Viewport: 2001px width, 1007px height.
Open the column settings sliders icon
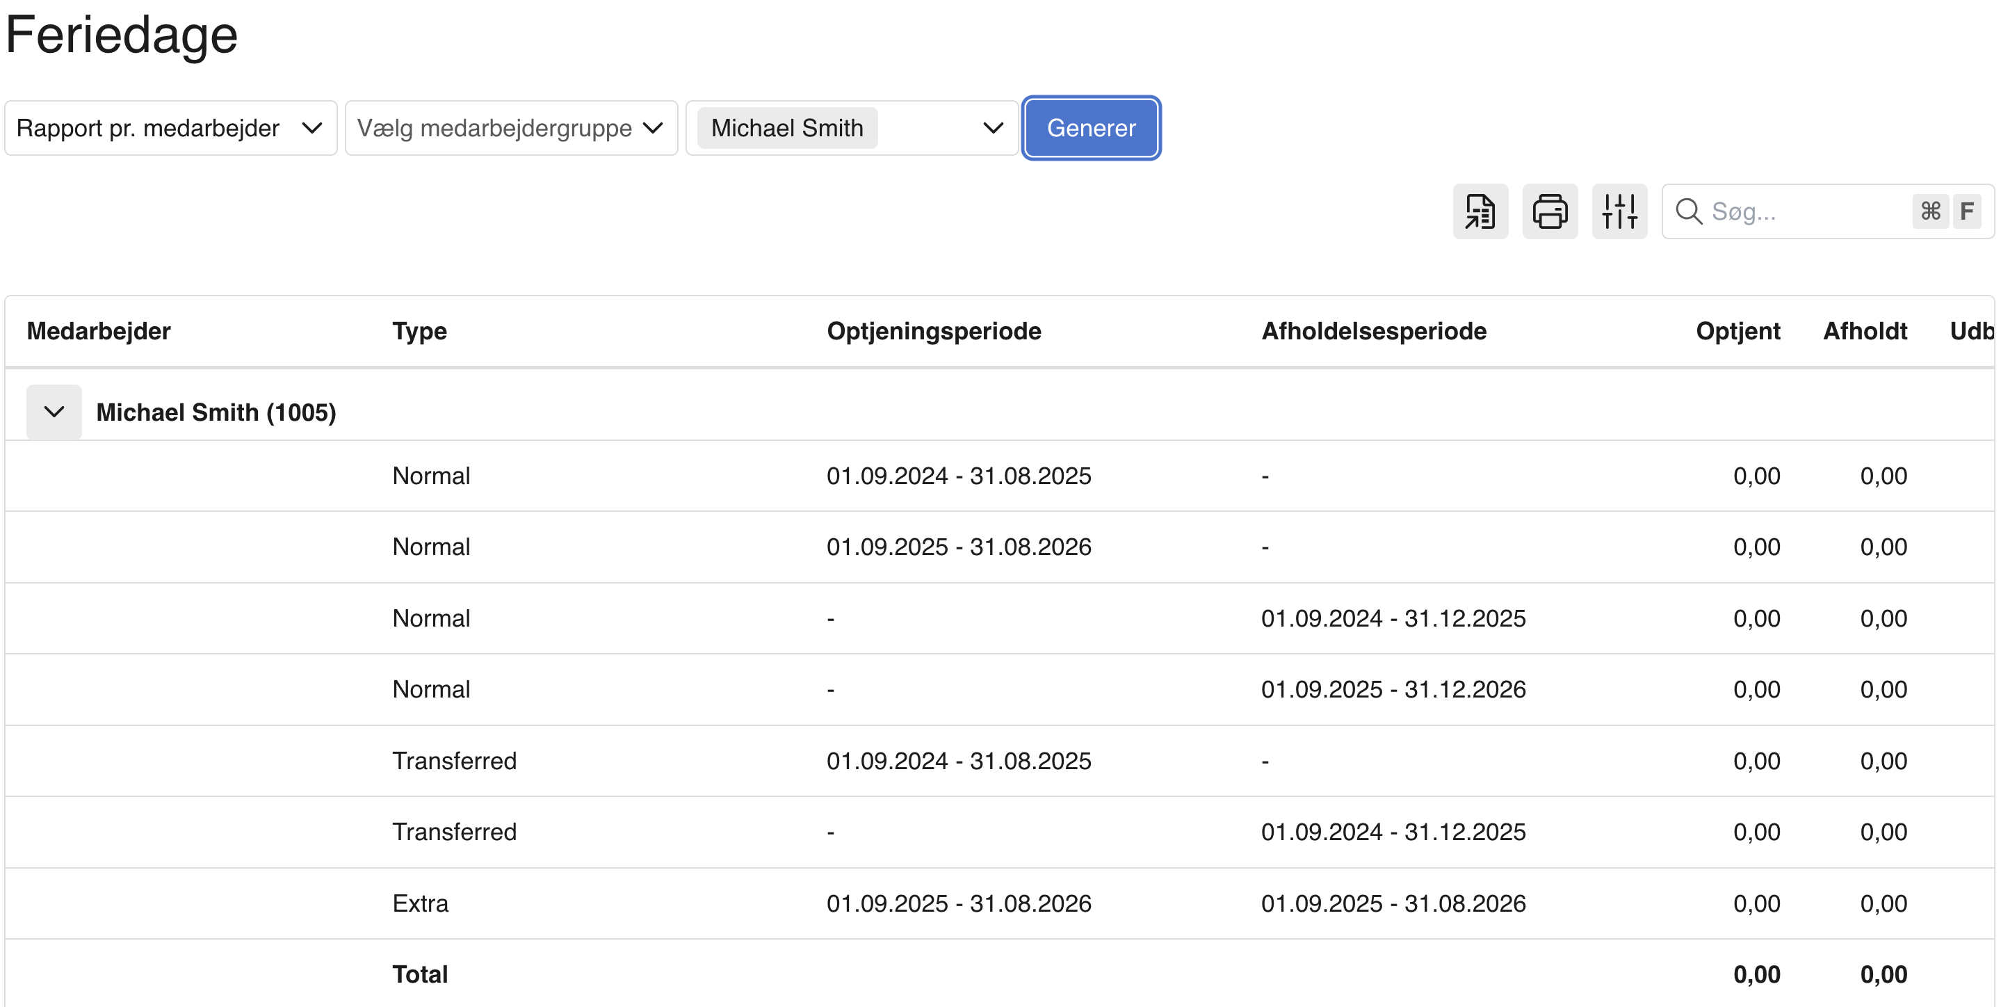(x=1619, y=211)
